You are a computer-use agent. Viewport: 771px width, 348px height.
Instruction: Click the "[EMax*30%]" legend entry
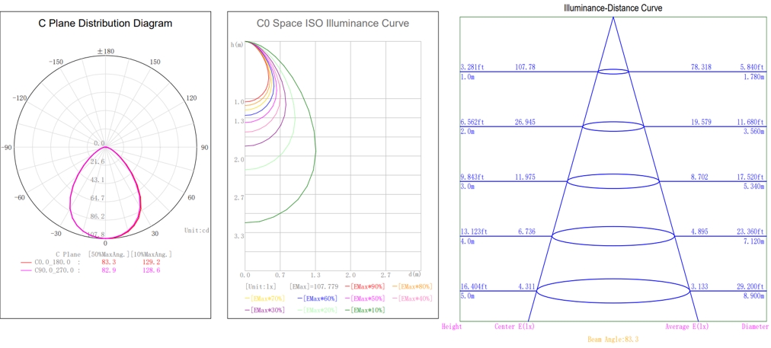click(267, 310)
